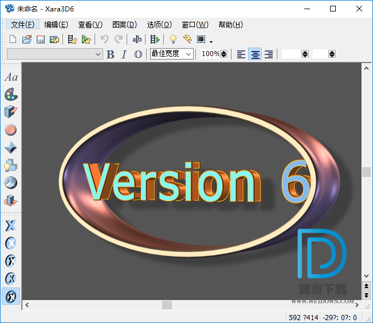Align text to the left

click(241, 54)
